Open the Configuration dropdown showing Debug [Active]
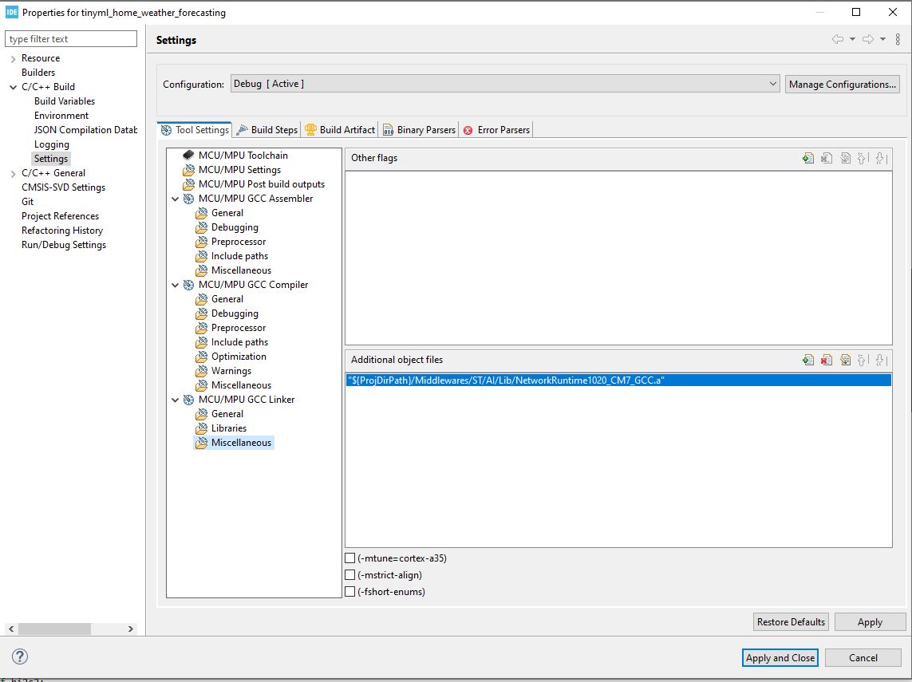The image size is (912, 682). (505, 84)
